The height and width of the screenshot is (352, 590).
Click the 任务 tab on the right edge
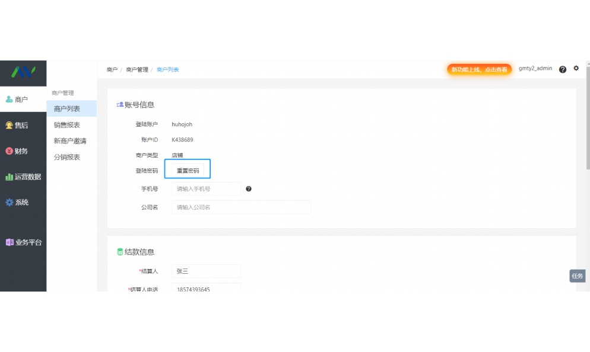click(x=576, y=276)
